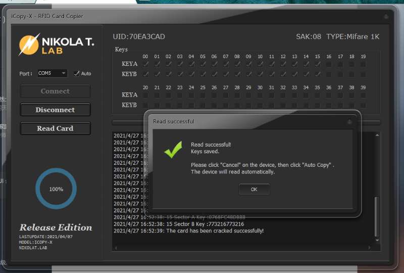This screenshot has height=273, width=404.
Task: Toggle KEYB checkbox for sector 19
Action: (363, 74)
